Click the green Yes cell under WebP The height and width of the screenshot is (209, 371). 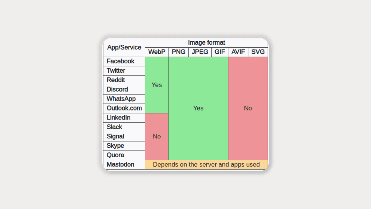pyautogui.click(x=157, y=85)
